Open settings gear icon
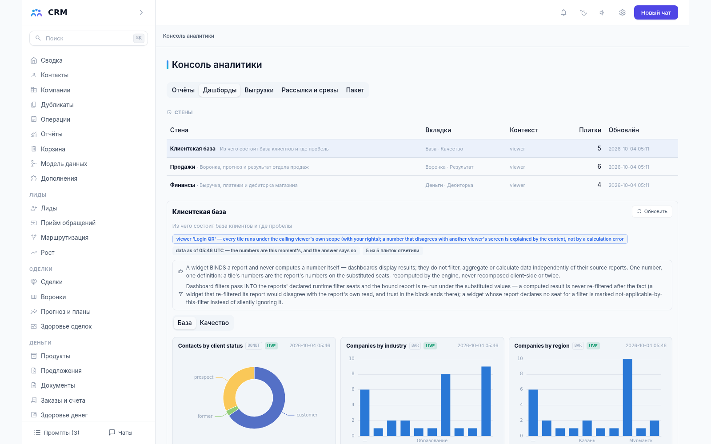 point(622,12)
